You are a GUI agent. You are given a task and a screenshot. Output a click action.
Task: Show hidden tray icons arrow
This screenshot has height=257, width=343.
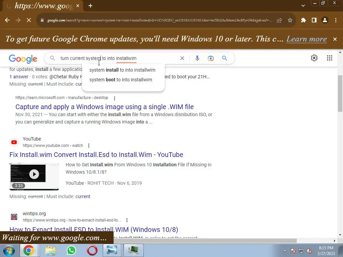(x=285, y=251)
